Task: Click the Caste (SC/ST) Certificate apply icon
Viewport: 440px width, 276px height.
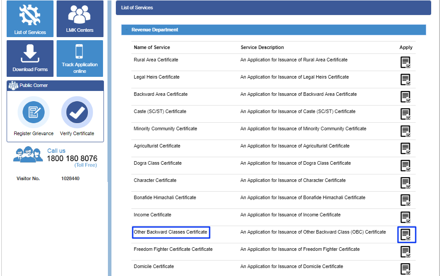Action: point(406,114)
